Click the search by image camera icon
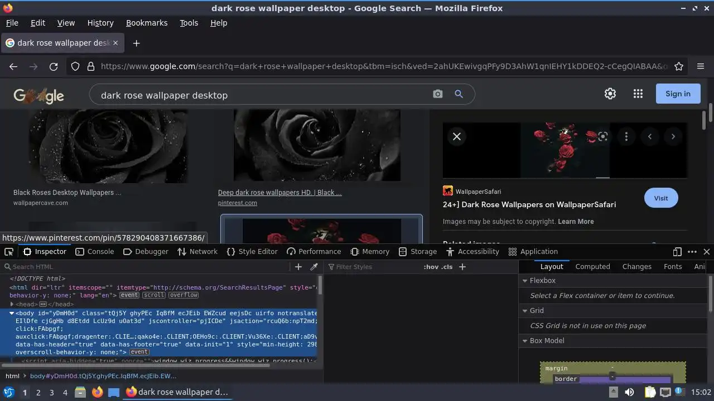This screenshot has height=401, width=714. (438, 94)
